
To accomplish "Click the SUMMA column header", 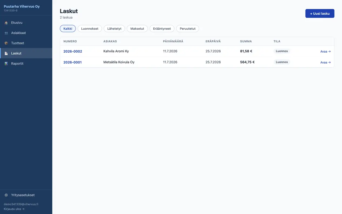I will coord(246,41).
